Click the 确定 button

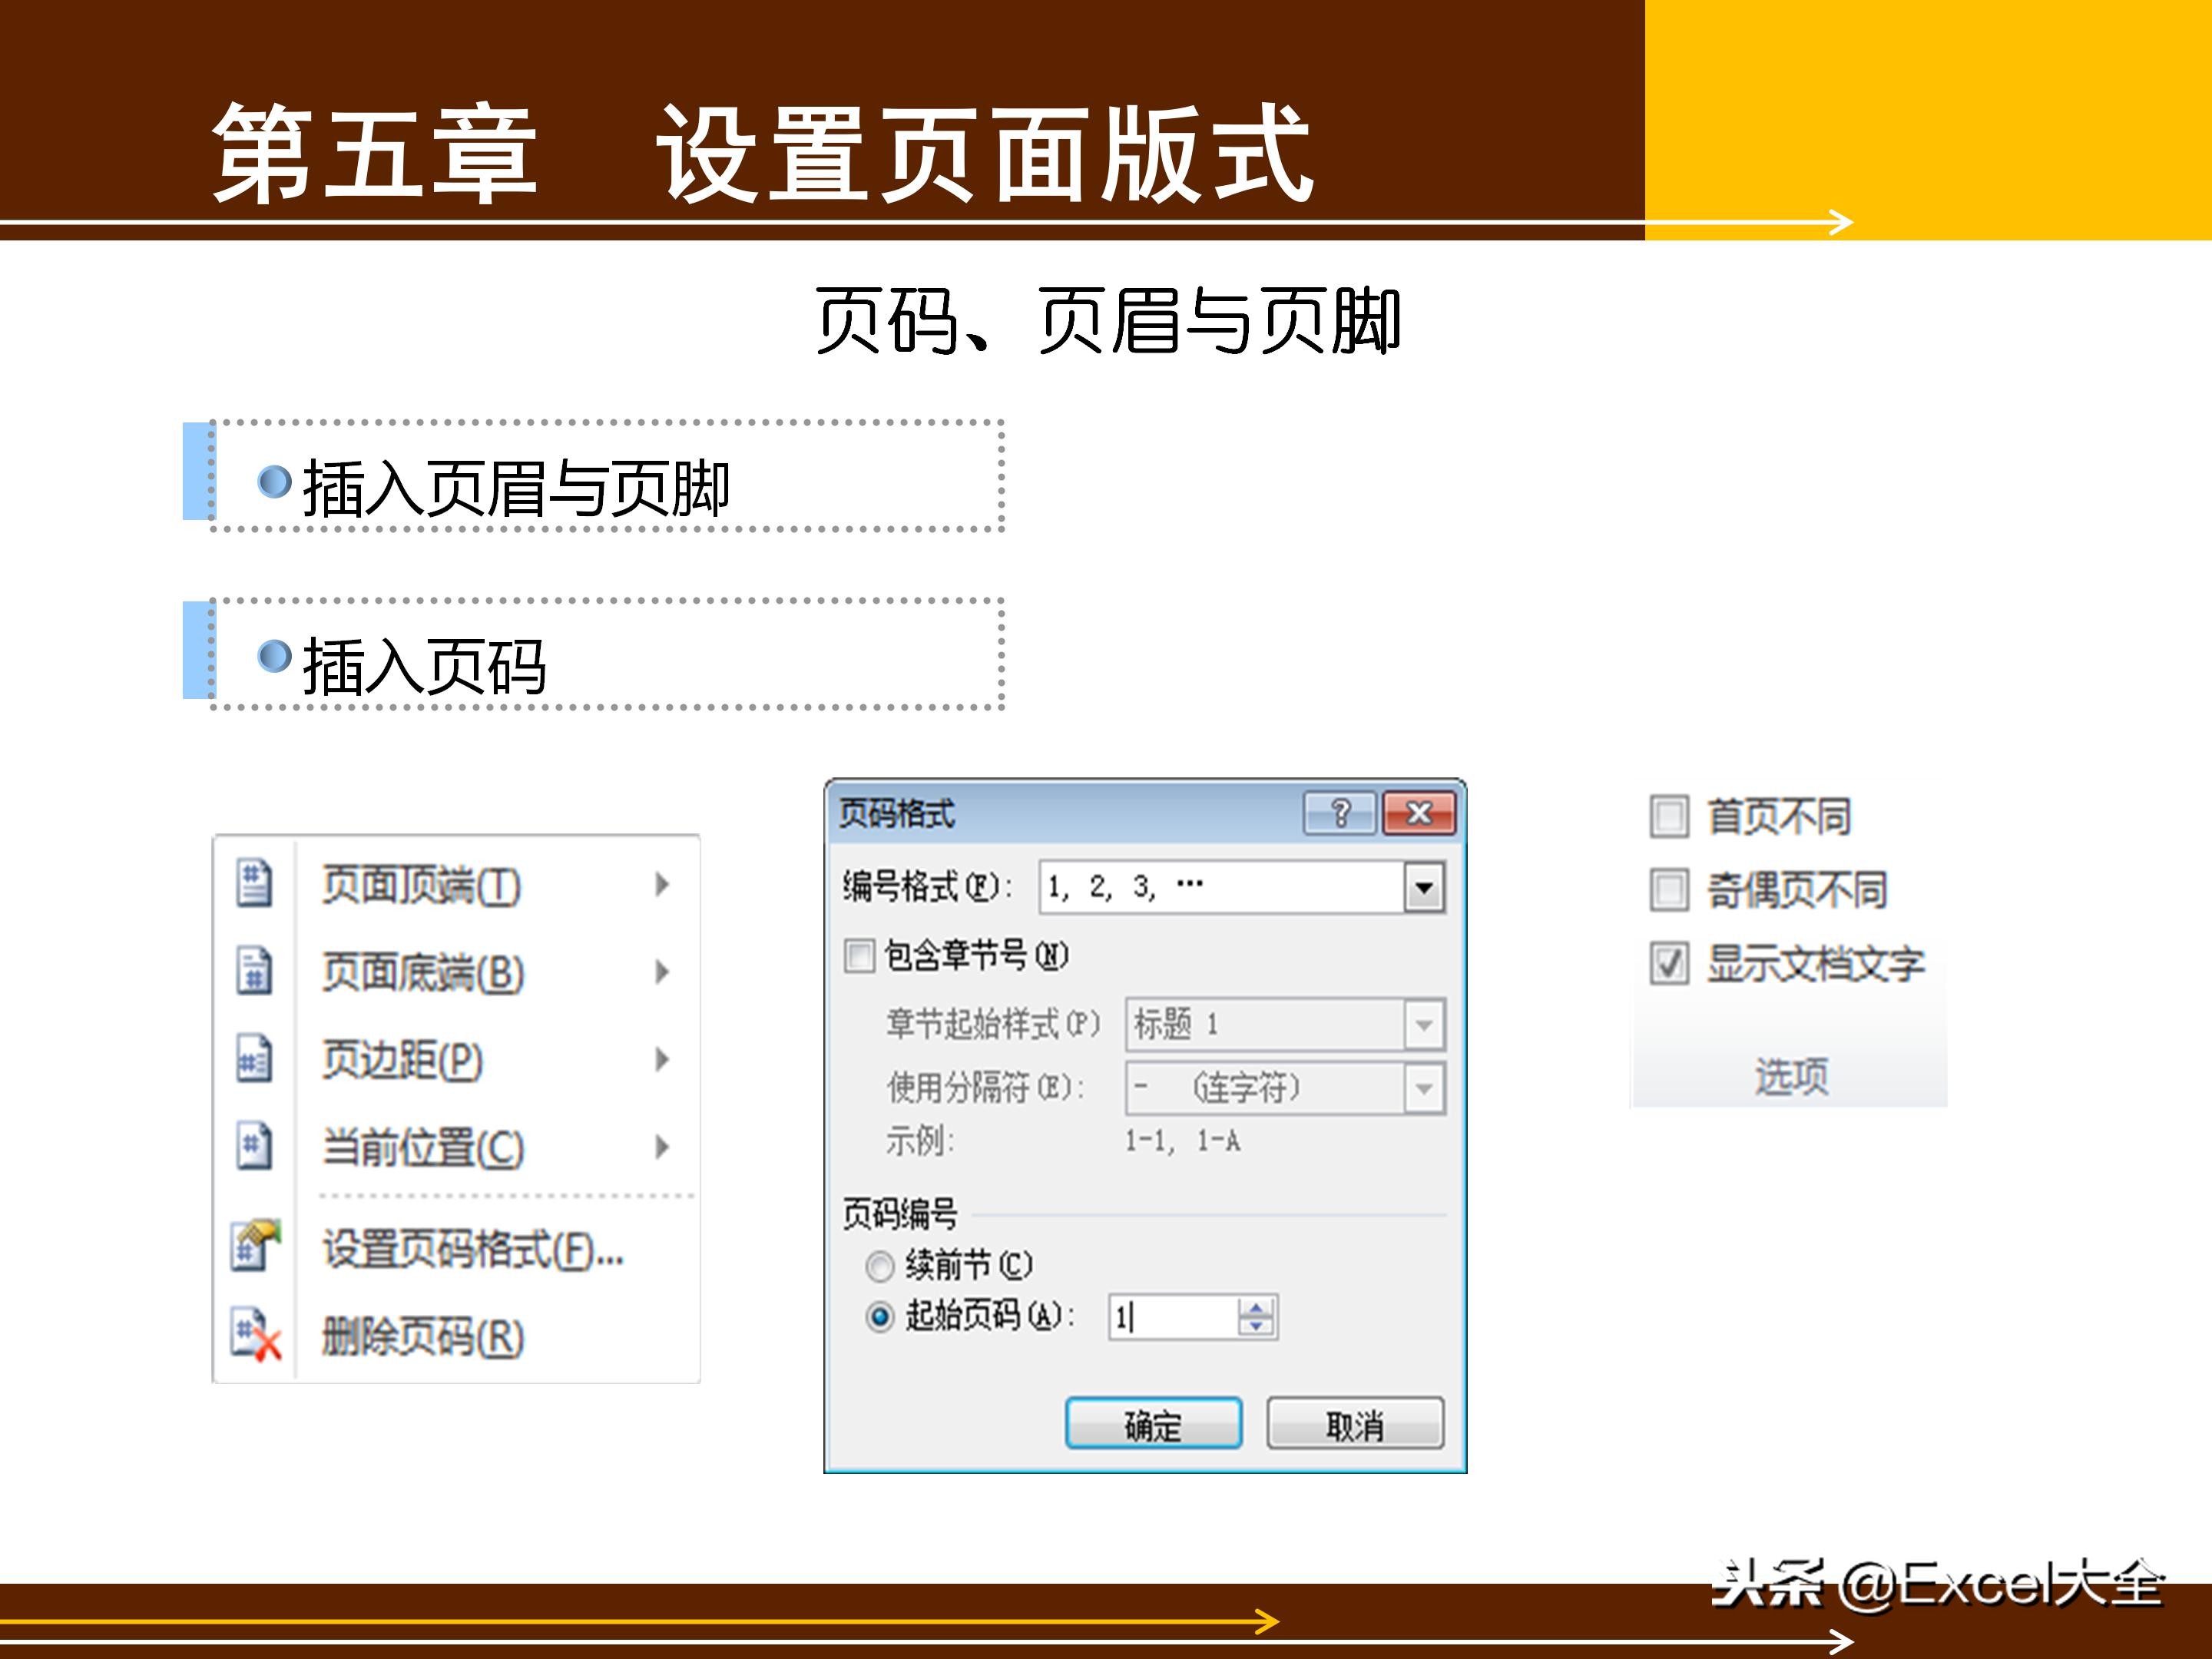click(1152, 1424)
